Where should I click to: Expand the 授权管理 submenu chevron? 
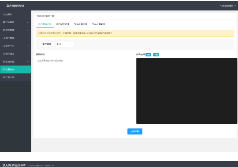click(28, 30)
